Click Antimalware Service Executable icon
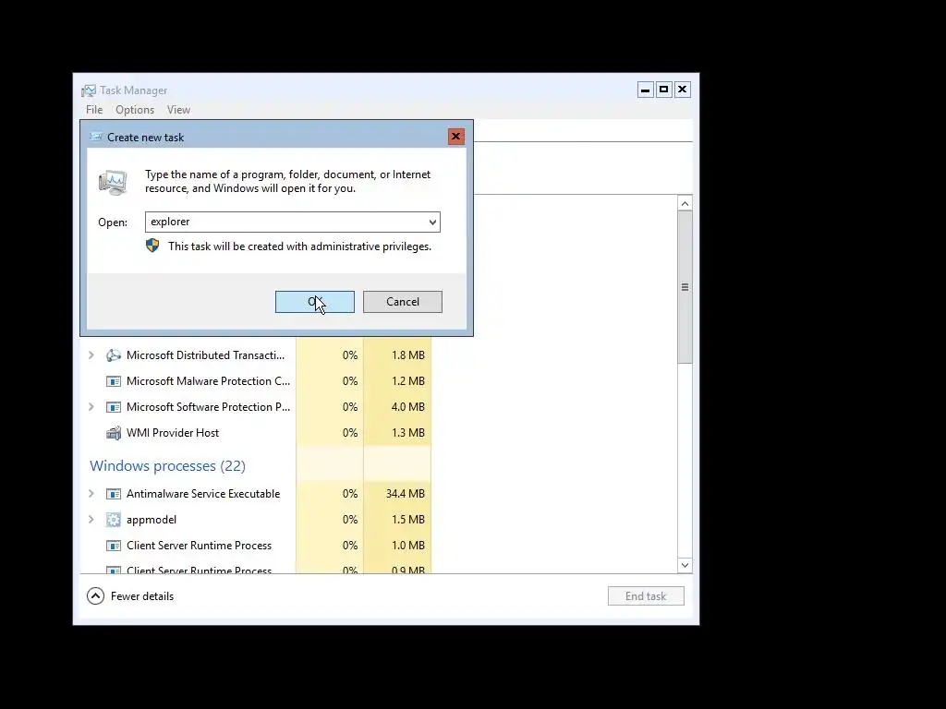Viewport: 946px width, 709px height. (114, 494)
